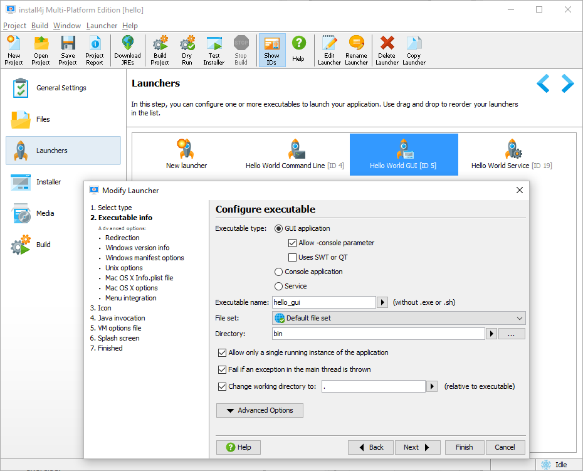This screenshot has width=583, height=471.
Task: Open the File set dropdown
Action: [x=399, y=318]
